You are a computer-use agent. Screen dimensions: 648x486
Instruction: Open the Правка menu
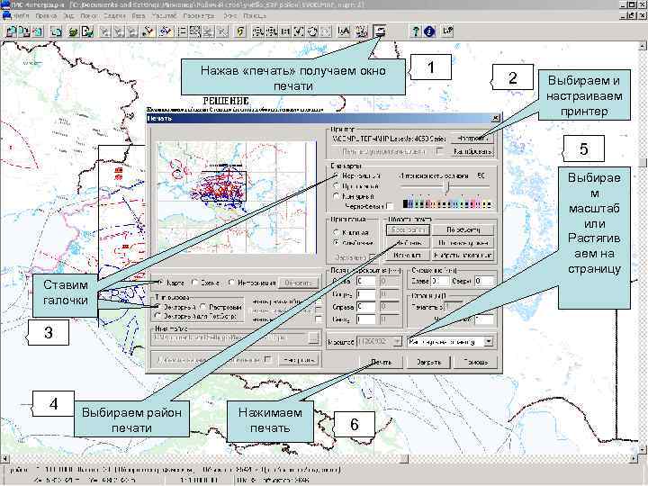click(46, 15)
